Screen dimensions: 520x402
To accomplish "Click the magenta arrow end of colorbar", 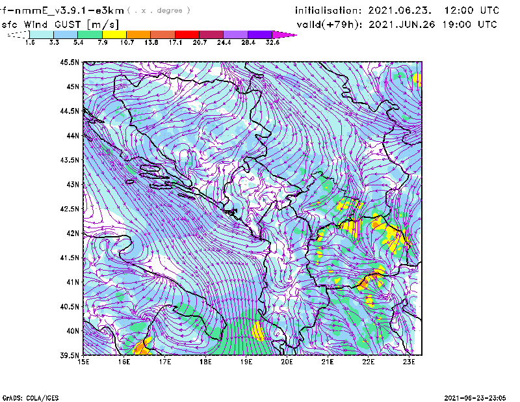I will click(x=284, y=34).
